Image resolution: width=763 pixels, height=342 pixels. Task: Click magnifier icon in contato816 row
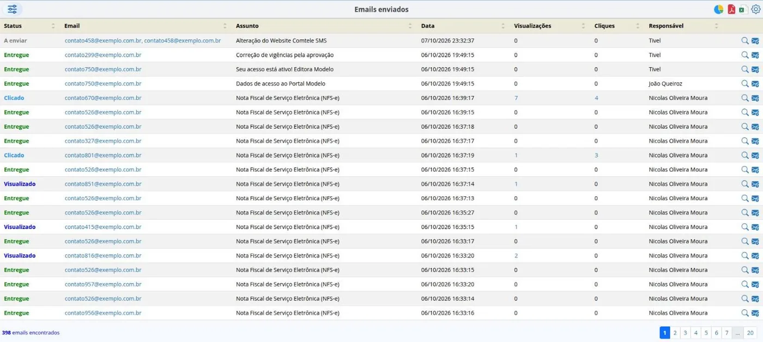click(x=745, y=255)
